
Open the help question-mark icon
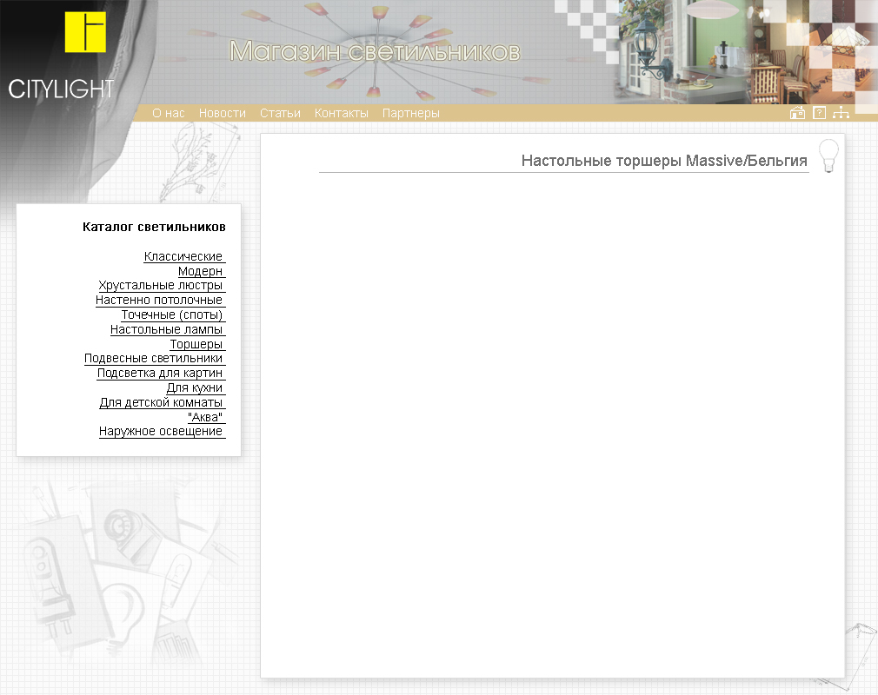tap(819, 113)
